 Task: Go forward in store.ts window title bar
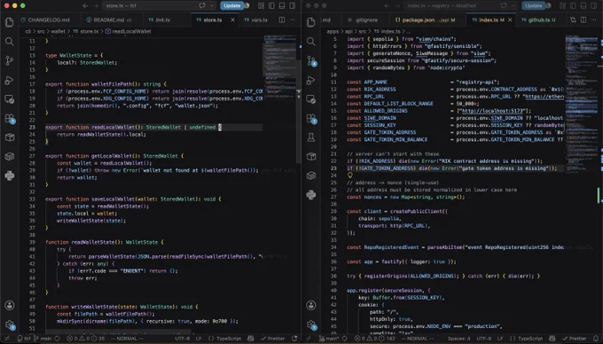(96, 6)
